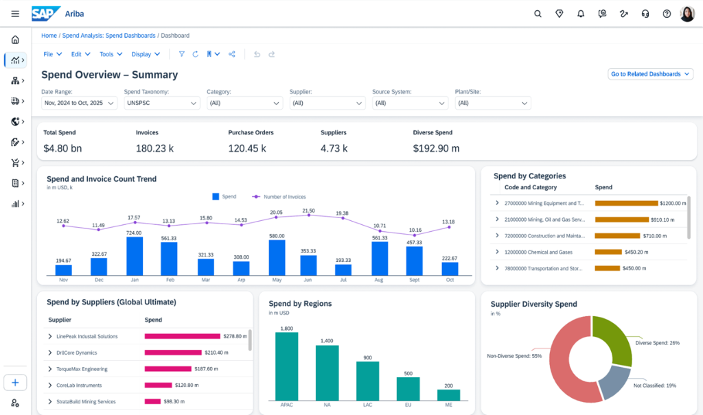Open the Edit menu
Viewport: 703px width, 415px height.
point(81,54)
